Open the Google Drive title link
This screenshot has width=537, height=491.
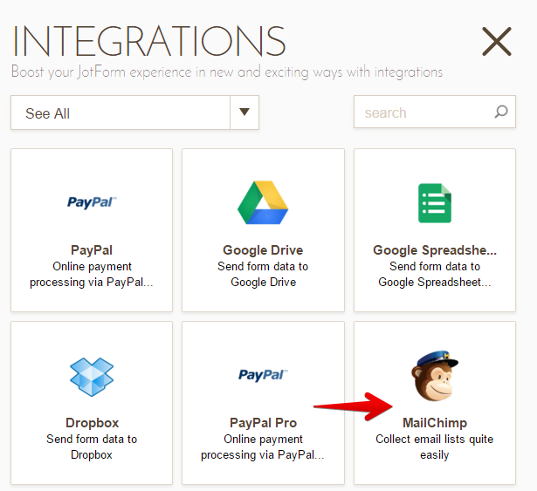click(263, 250)
